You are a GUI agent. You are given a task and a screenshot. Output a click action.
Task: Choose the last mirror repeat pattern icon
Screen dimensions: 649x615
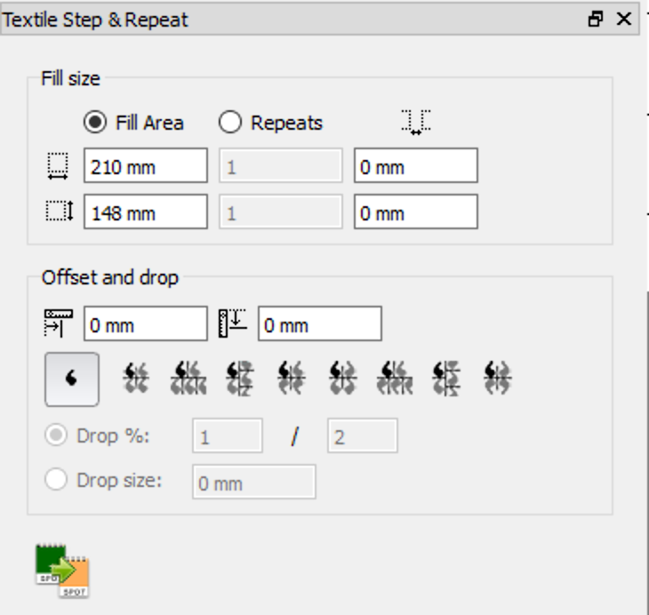498,379
